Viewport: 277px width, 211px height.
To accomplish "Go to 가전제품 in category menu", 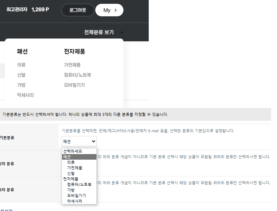I will tap(72, 65).
